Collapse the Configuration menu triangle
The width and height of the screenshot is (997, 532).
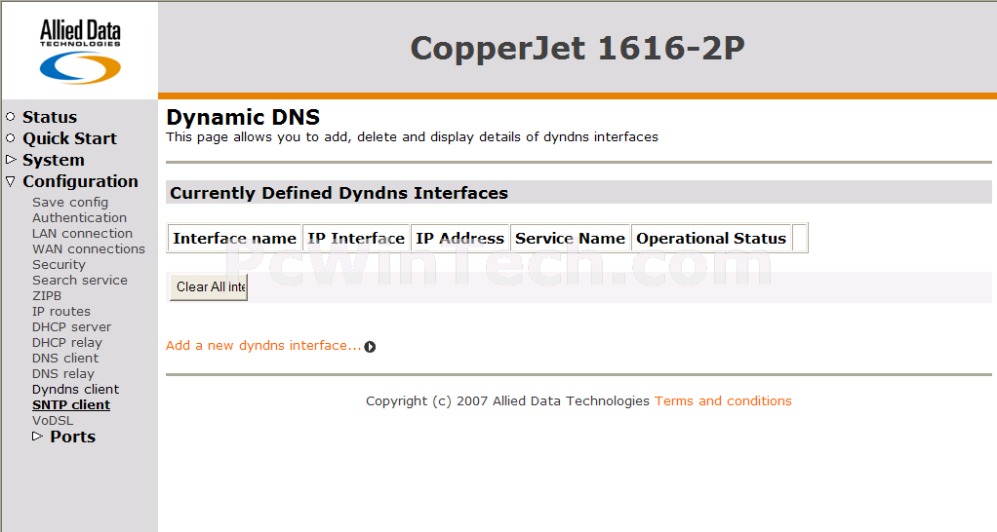(11, 181)
